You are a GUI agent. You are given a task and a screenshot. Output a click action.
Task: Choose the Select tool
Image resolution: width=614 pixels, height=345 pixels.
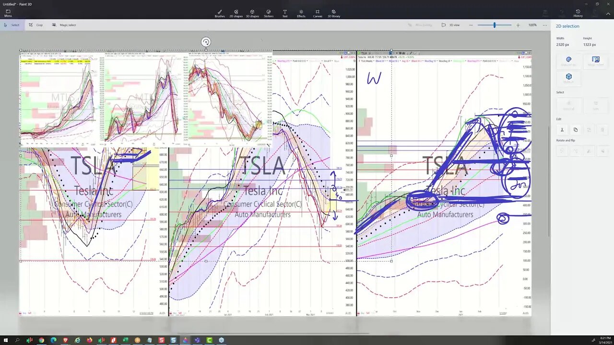coord(12,25)
